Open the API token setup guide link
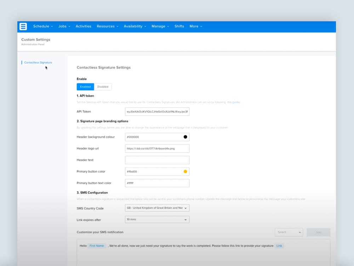354x266 pixels. [x=233, y=102]
